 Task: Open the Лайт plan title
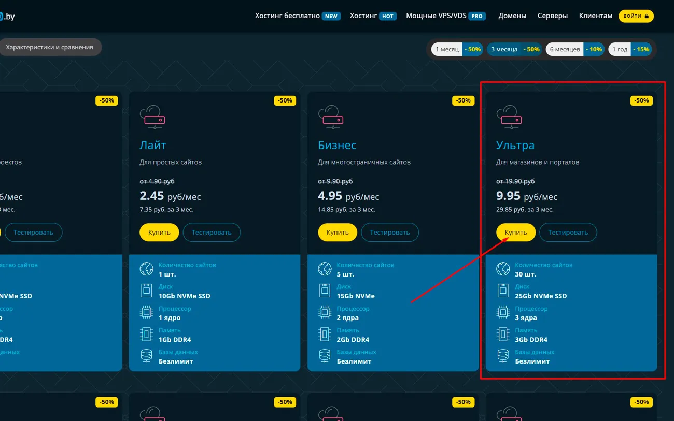tap(153, 145)
